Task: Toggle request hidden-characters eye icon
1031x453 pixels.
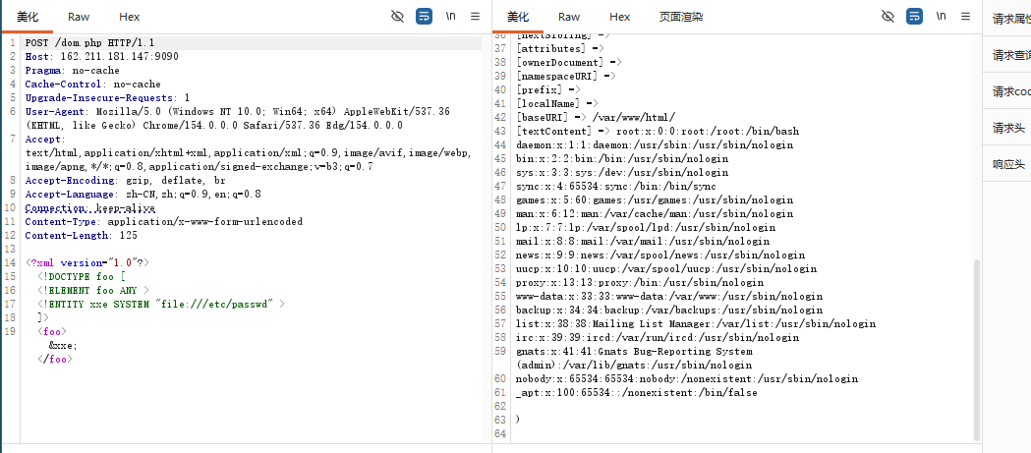Action: [x=397, y=17]
